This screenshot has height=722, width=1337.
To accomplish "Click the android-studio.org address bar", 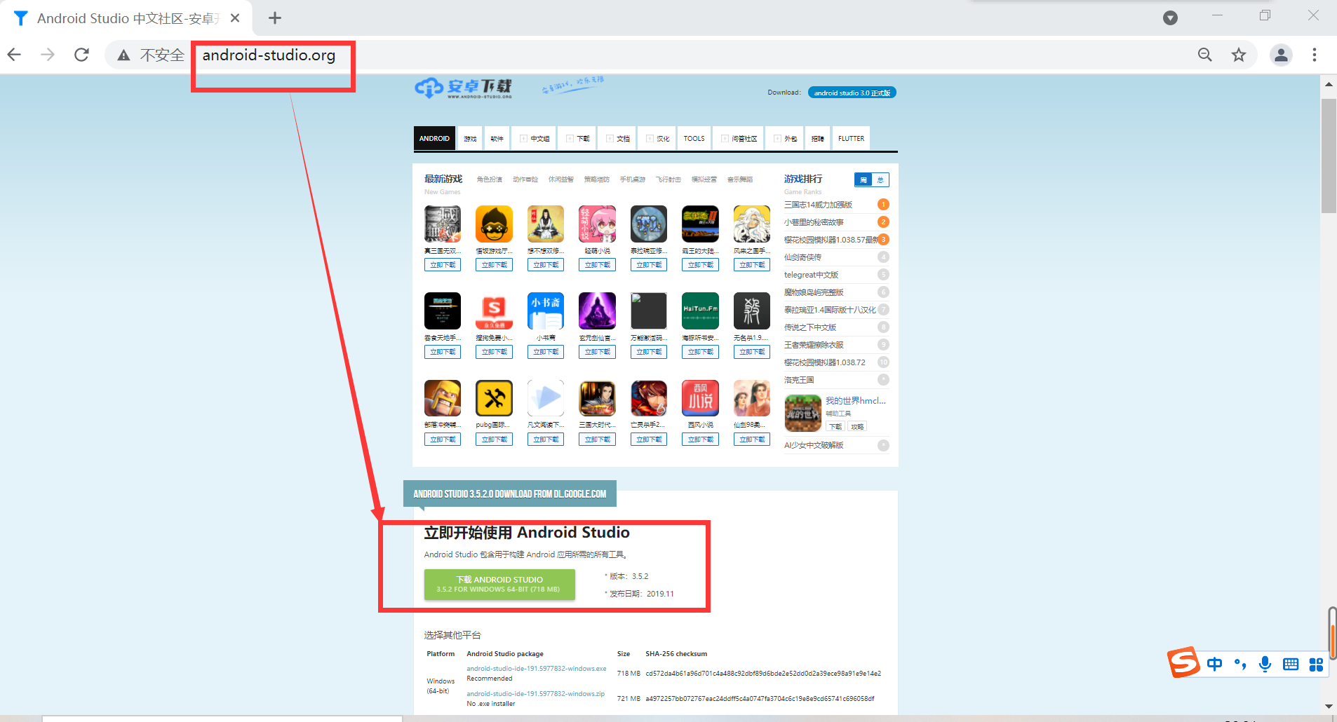I will tap(269, 55).
